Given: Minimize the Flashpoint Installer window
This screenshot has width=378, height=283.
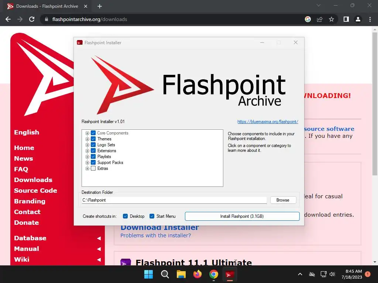Looking at the screenshot, I should pos(262,43).
